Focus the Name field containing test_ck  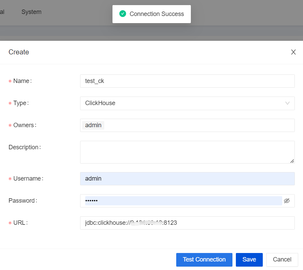click(x=187, y=81)
